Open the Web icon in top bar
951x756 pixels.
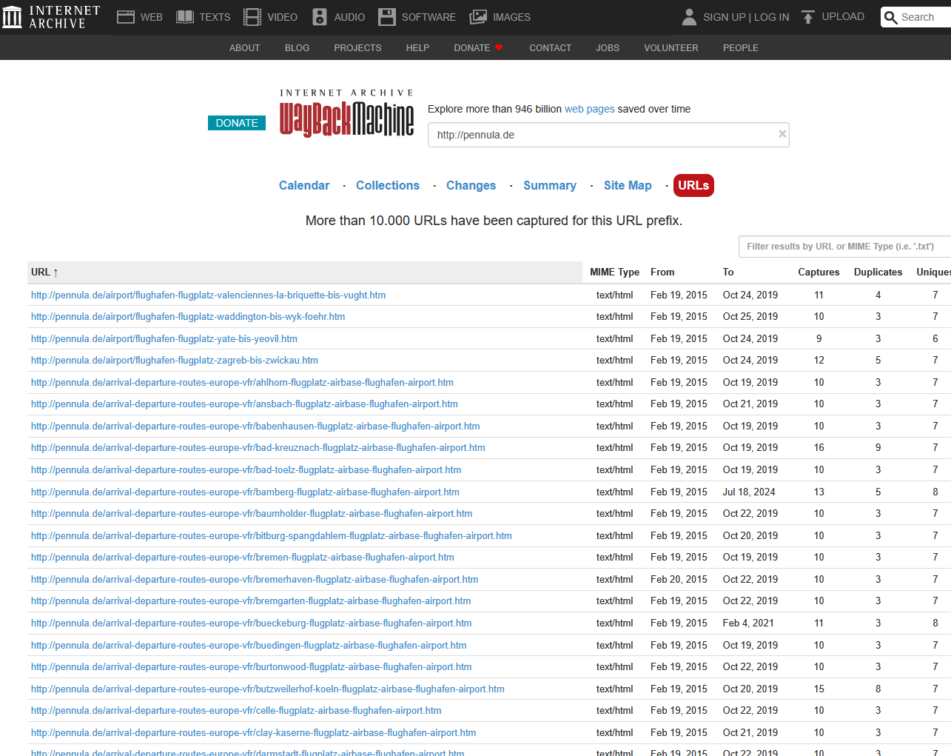(x=126, y=17)
